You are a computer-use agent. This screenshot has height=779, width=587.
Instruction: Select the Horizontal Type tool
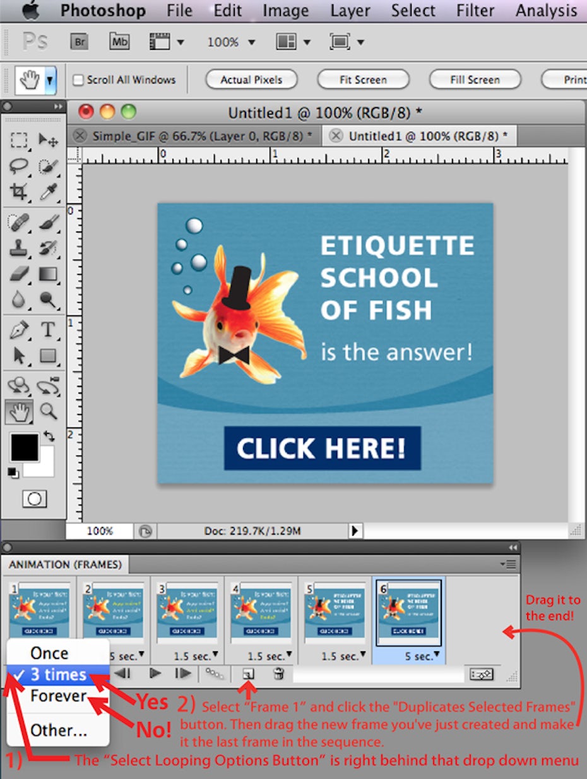point(48,329)
